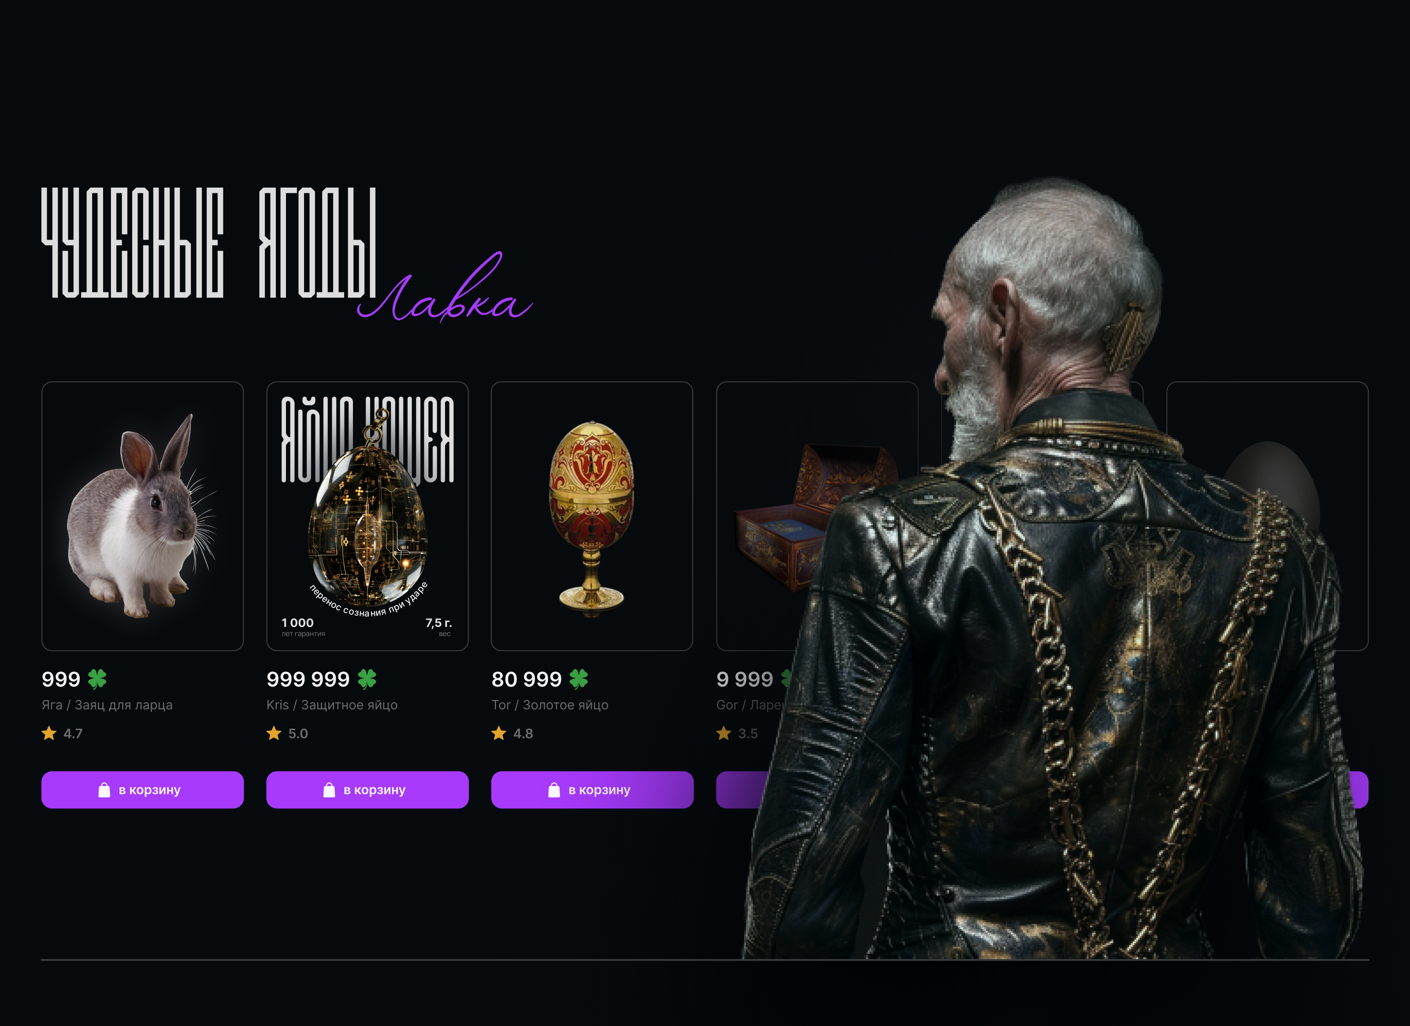Screen dimensions: 1410x1026
Task: Click the star icon by rating 4.8
Action: (x=499, y=733)
